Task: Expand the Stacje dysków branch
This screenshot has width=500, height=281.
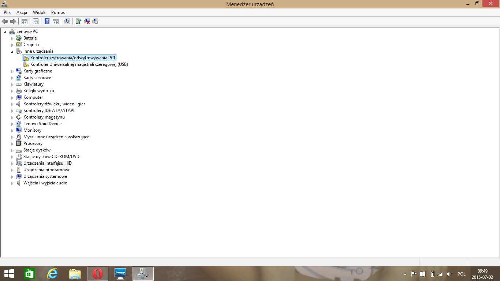Action: click(12, 150)
